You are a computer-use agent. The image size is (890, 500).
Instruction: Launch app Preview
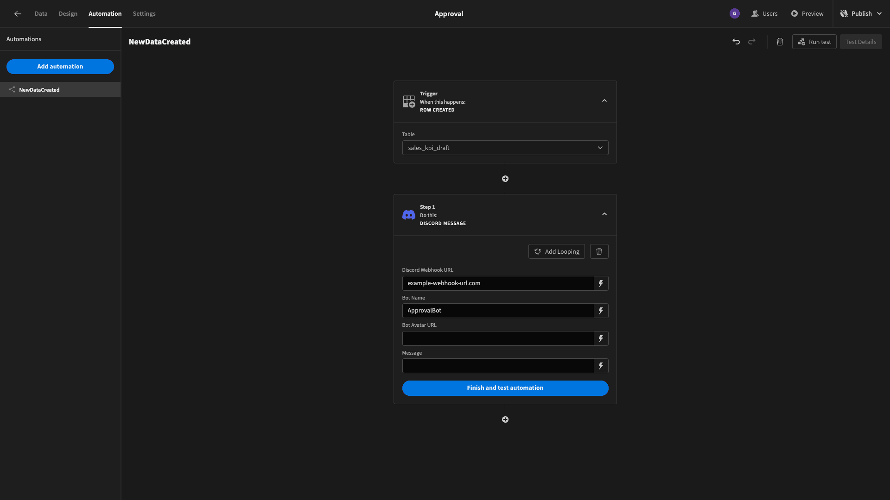pyautogui.click(x=807, y=14)
